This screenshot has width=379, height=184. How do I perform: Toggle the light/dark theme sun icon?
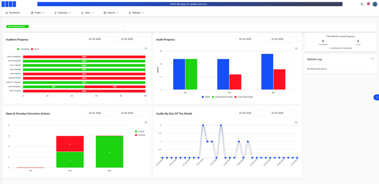[x=361, y=4]
